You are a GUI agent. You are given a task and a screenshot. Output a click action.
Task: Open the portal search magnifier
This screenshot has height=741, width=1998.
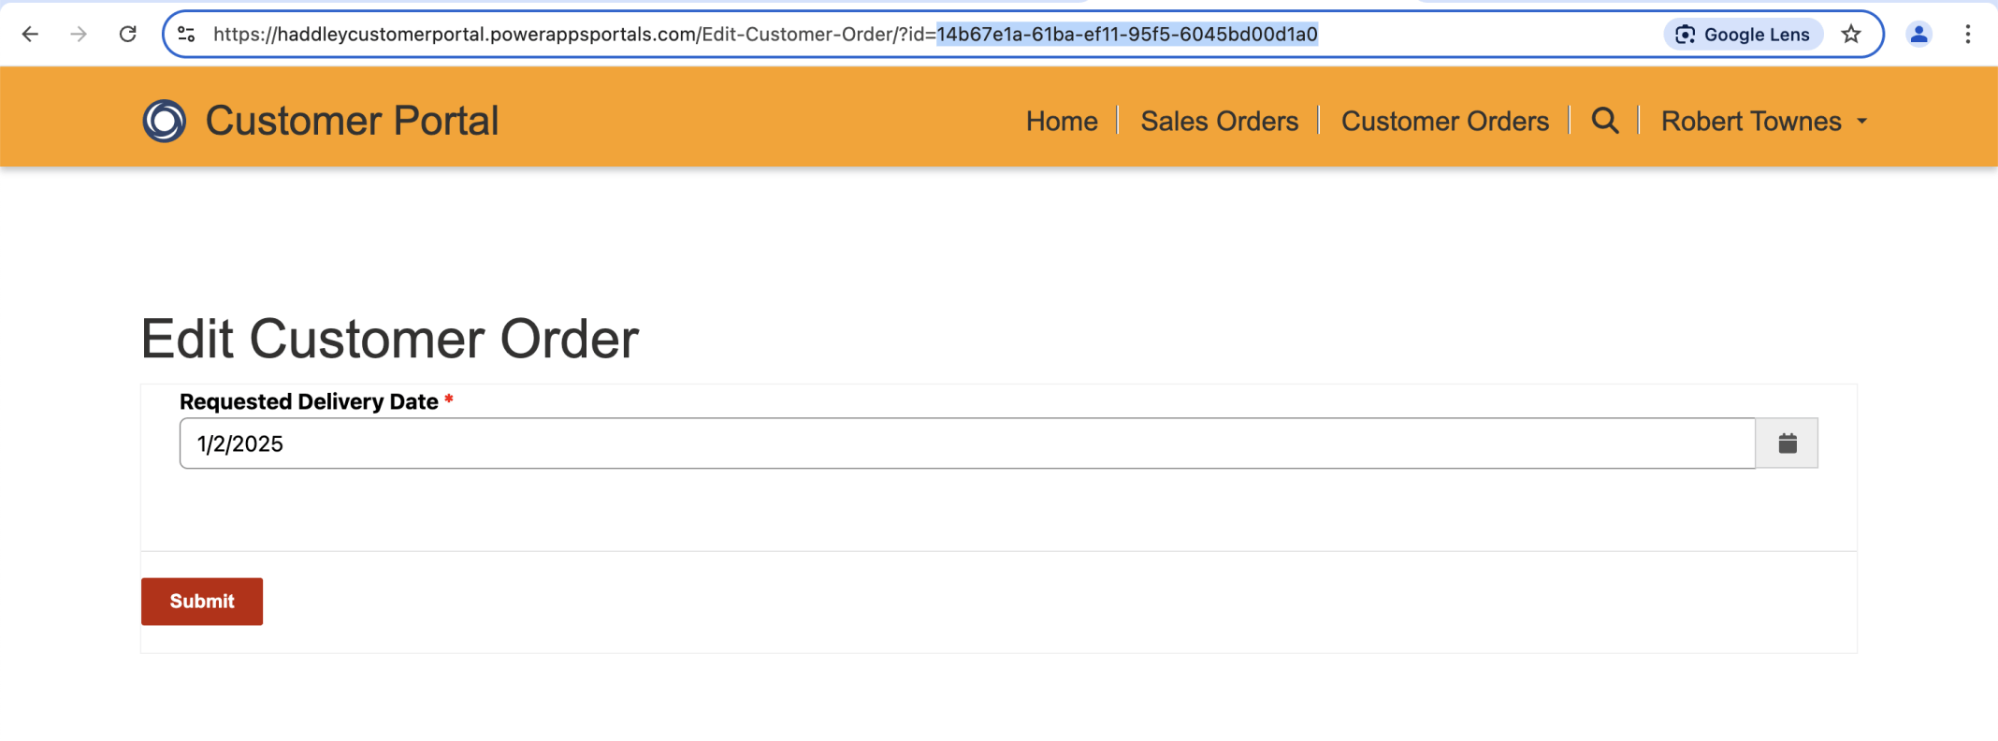pyautogui.click(x=1605, y=121)
